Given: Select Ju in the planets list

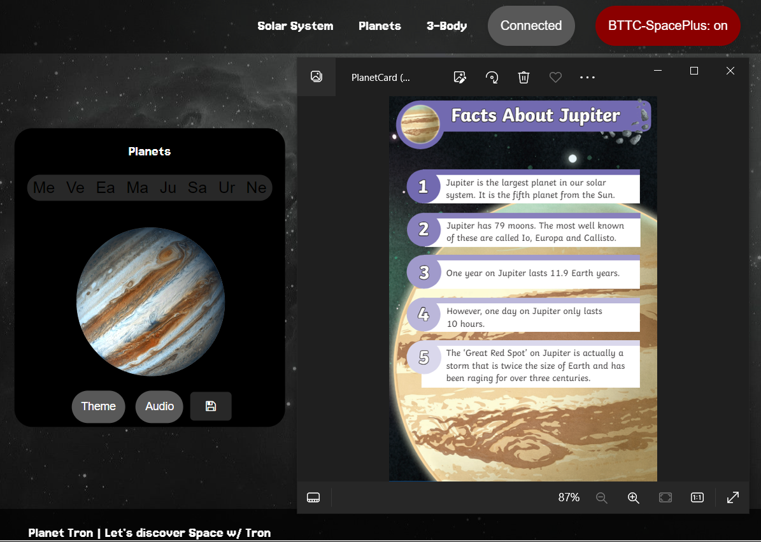Looking at the screenshot, I should click(x=167, y=187).
